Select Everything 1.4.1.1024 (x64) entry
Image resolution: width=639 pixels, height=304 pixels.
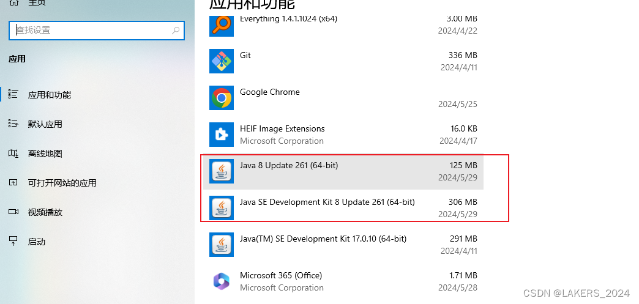point(288,19)
